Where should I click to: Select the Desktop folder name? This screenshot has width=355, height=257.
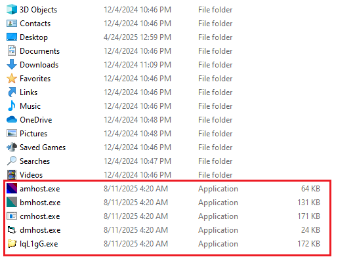click(33, 37)
